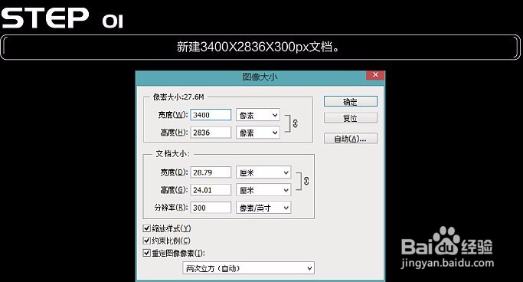Open the pixel width unit dropdown
Viewport: 523px width, 282px height.
258,115
